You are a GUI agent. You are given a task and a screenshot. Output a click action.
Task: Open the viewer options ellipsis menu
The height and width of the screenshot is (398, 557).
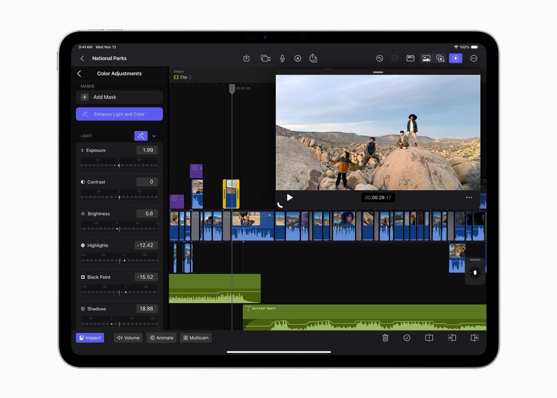pyautogui.click(x=469, y=197)
